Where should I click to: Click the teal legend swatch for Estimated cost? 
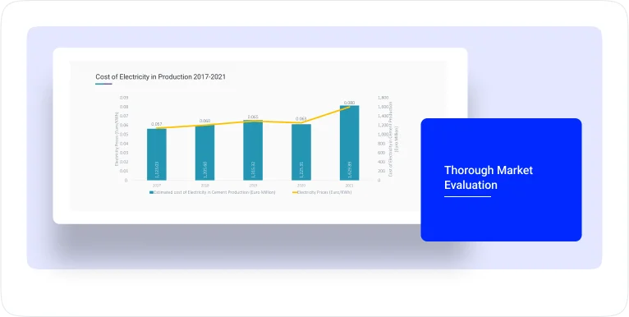click(151, 193)
